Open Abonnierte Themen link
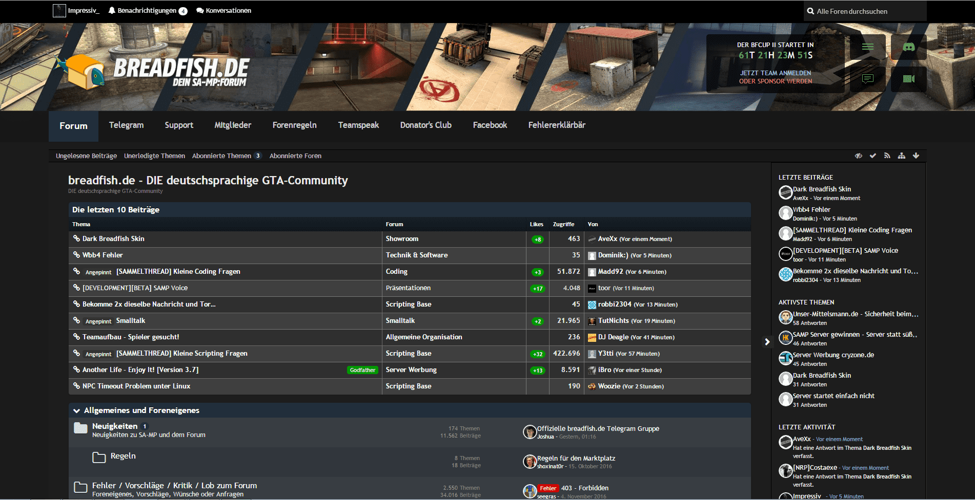The height and width of the screenshot is (500, 975). [221, 156]
